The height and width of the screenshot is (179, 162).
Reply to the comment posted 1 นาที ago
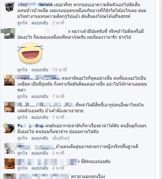pyautogui.click(x=40, y=117)
